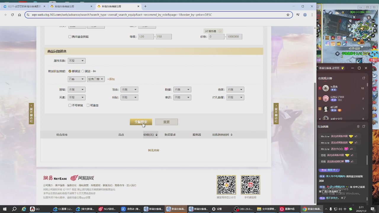Expand the 刀客 profession dropdown
The image size is (379, 213).
[76, 79]
